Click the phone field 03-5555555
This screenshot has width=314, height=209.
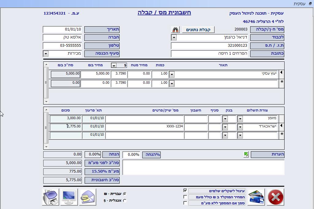pyautogui.click(x=62, y=46)
